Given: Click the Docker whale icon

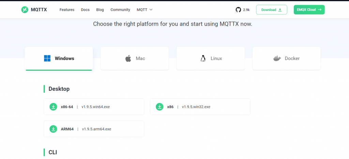Looking at the screenshot, I should click(277, 59).
